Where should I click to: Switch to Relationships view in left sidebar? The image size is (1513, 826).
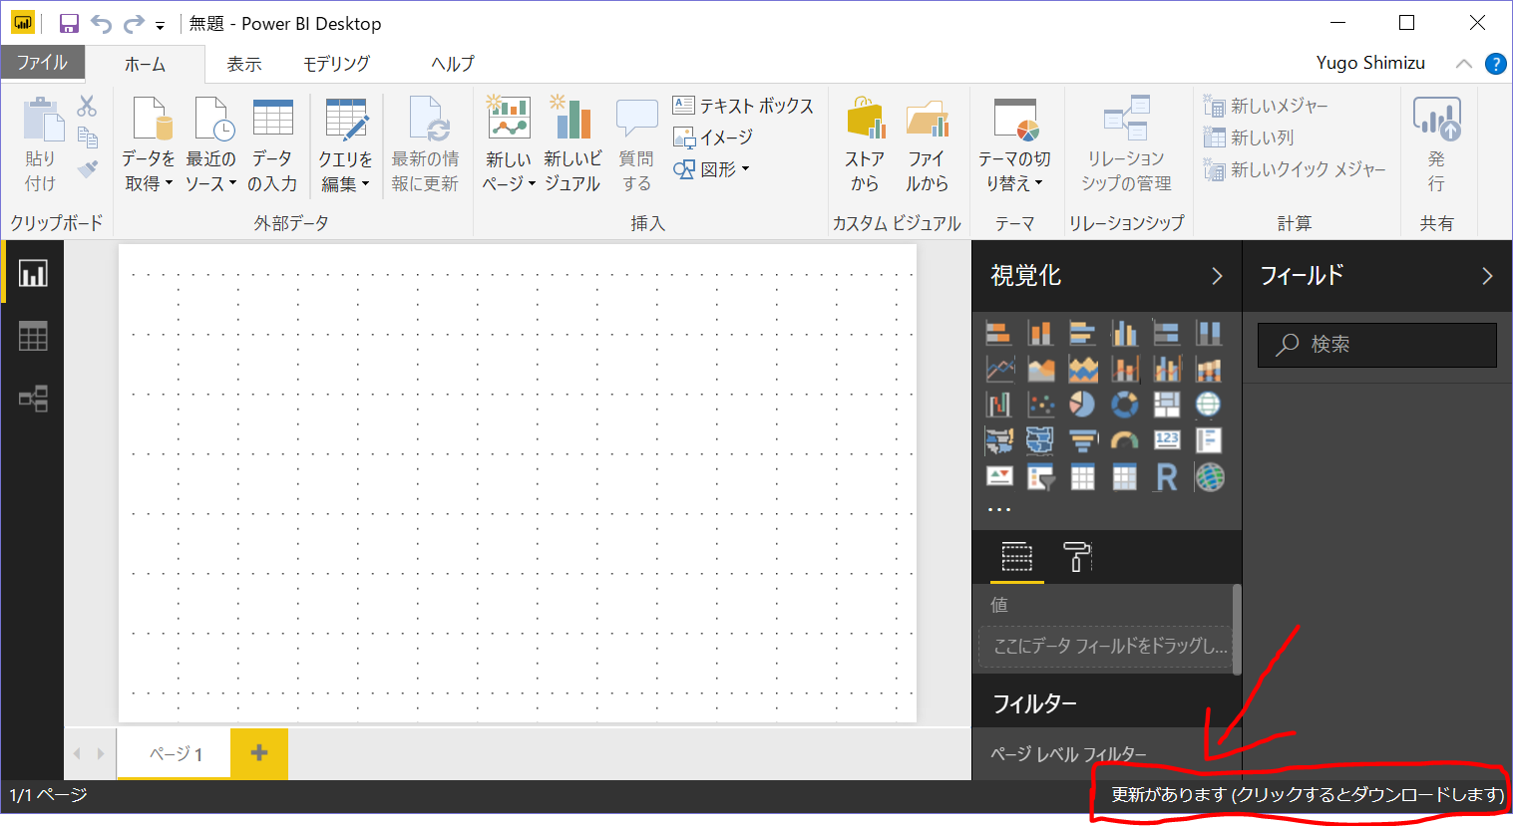coord(33,400)
